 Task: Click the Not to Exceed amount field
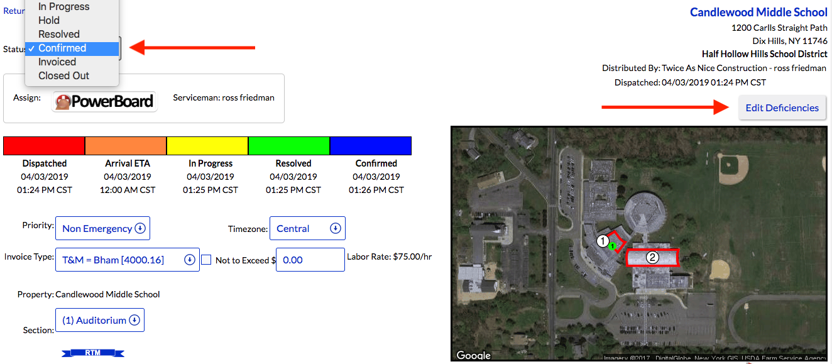click(x=310, y=260)
